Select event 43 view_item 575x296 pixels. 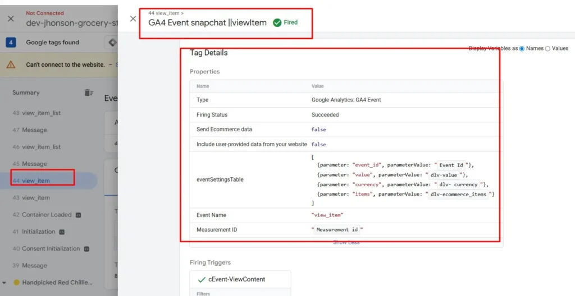[31, 198]
